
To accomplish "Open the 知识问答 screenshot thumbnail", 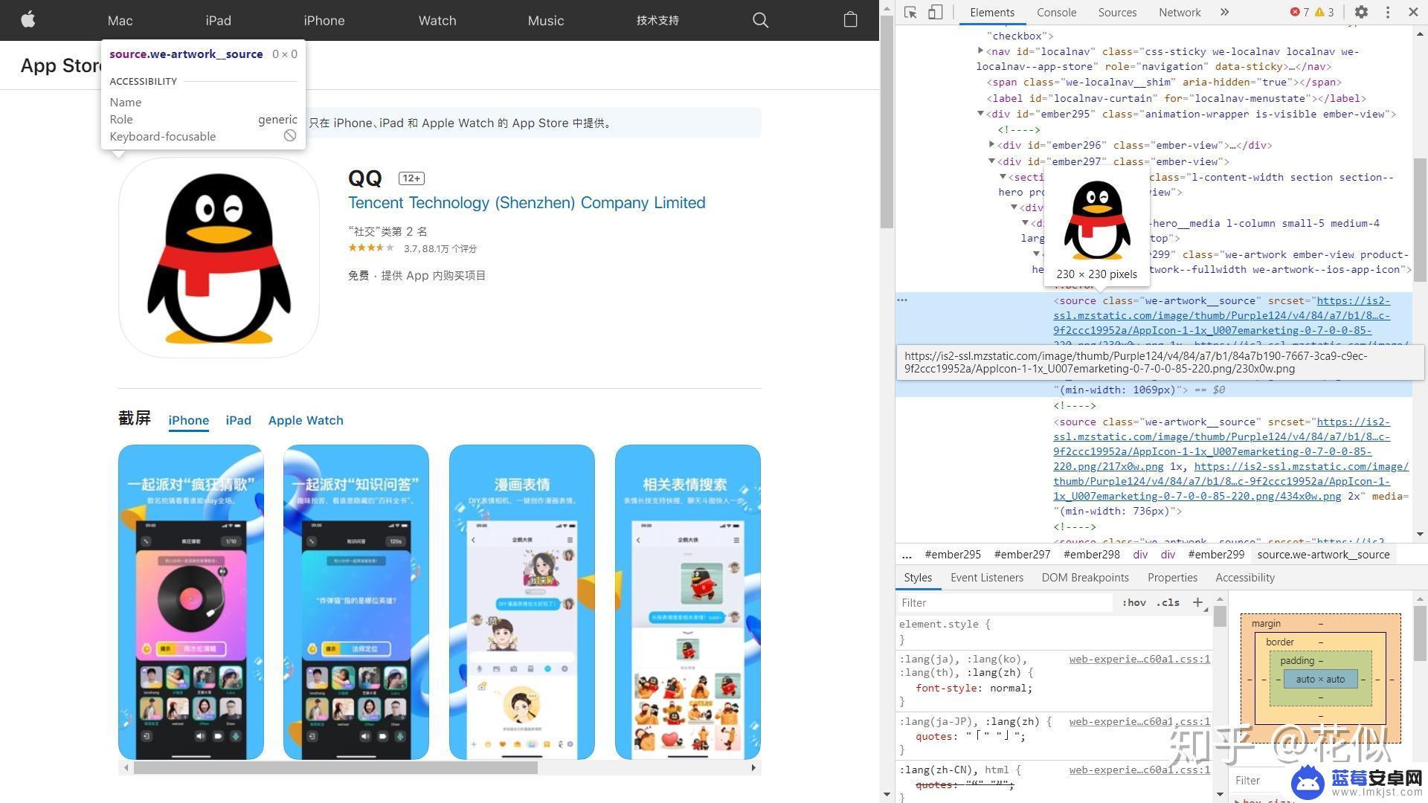I will (356, 602).
